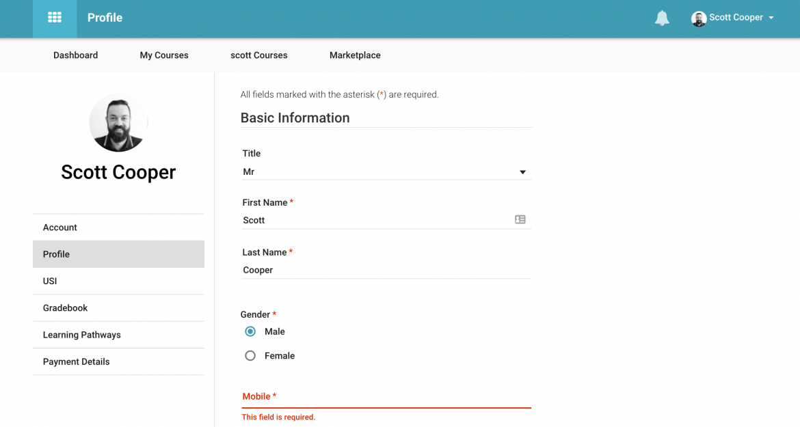This screenshot has width=800, height=427.
Task: Switch to the scott Courses tab
Action: pyautogui.click(x=258, y=55)
